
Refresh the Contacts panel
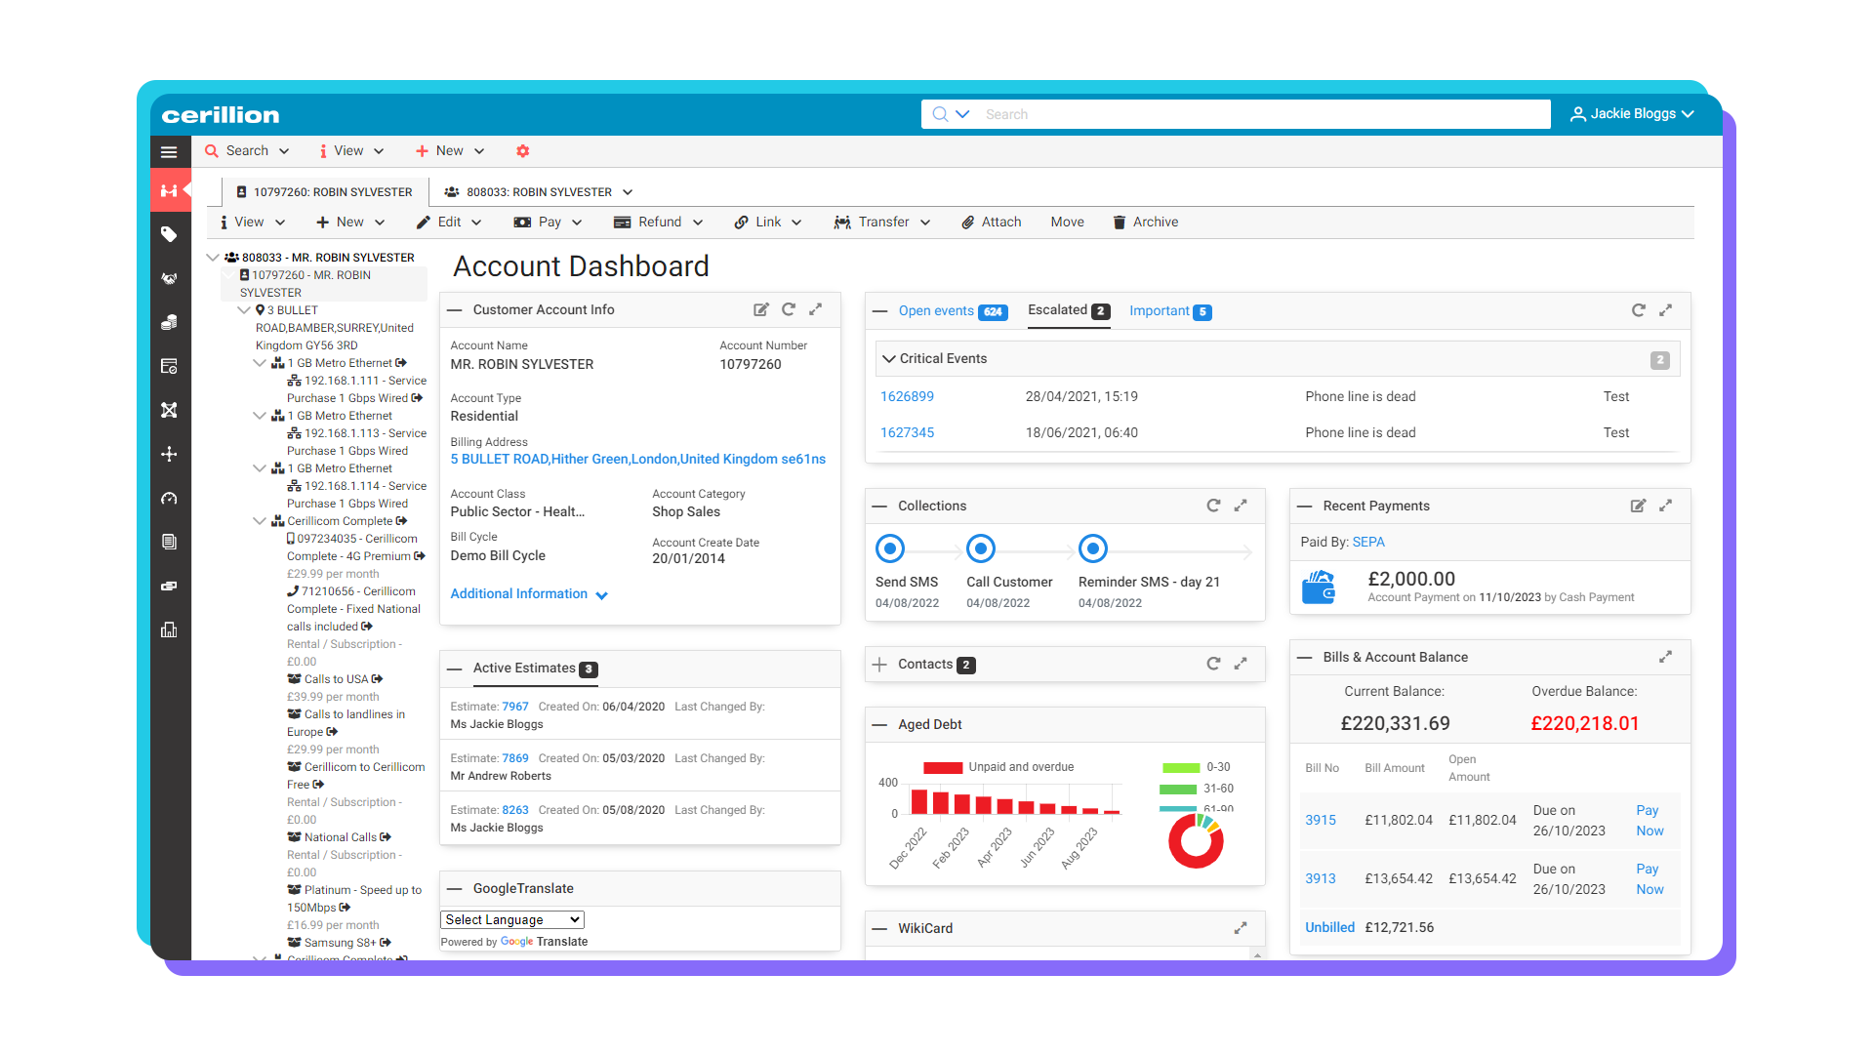1213,664
